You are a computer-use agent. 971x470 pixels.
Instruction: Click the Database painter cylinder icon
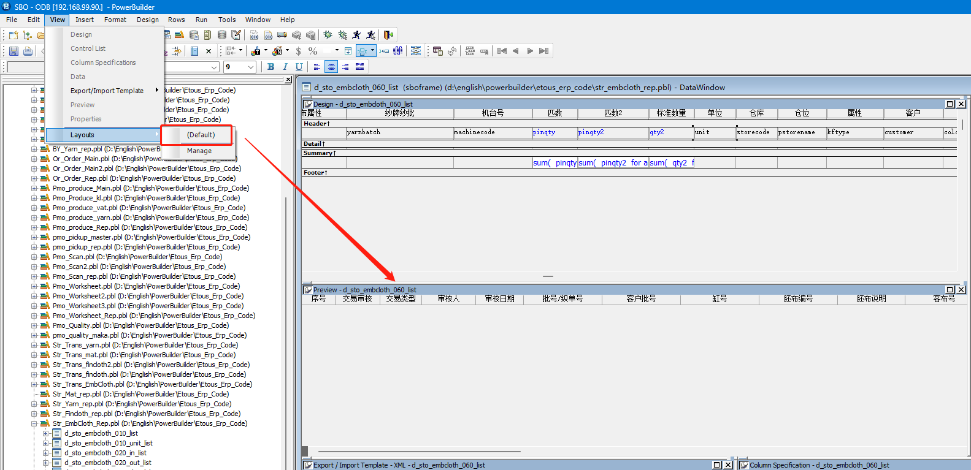(x=222, y=35)
